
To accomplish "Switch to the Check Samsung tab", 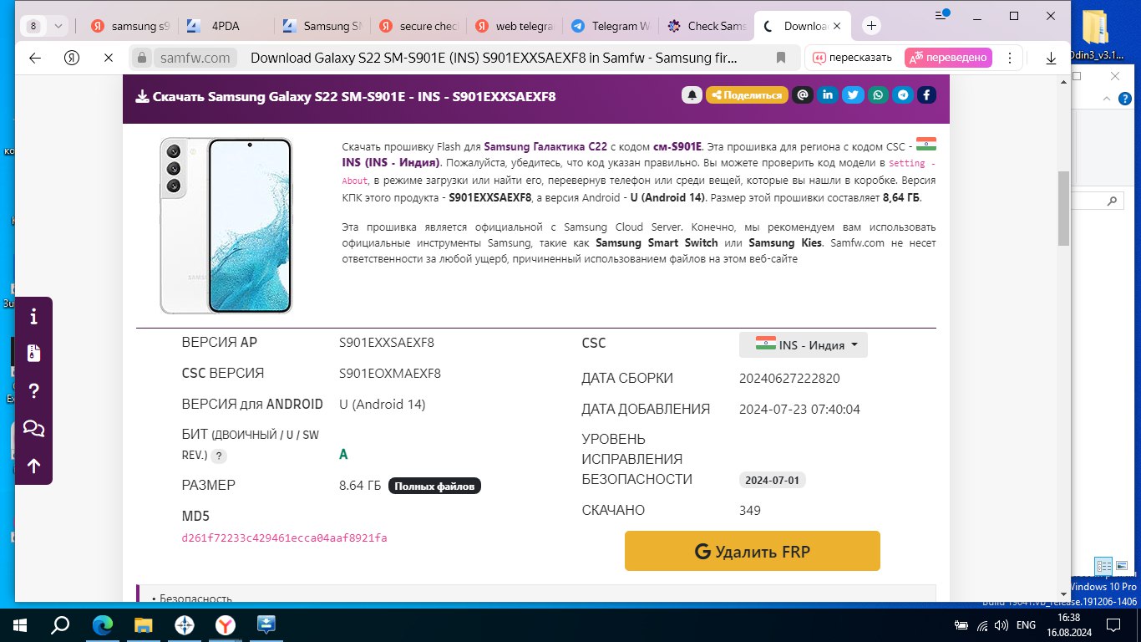I will pyautogui.click(x=706, y=26).
